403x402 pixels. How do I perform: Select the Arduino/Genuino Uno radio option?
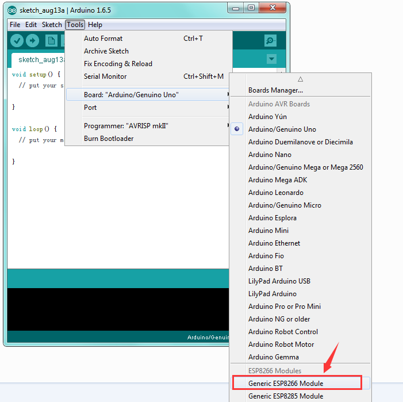[282, 129]
